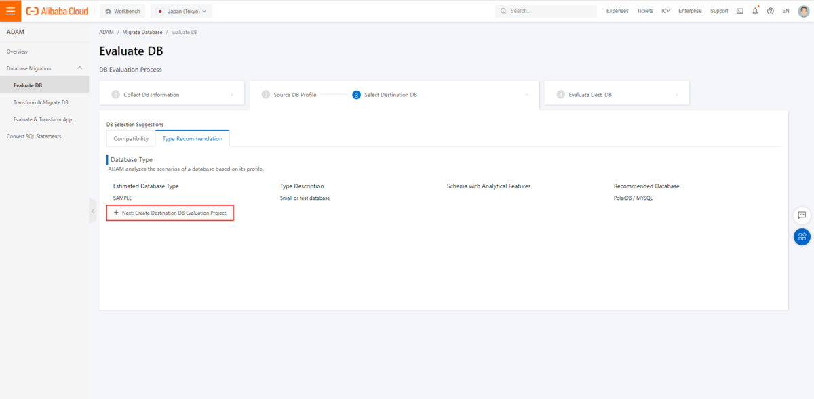
Task: Open the chat feedback floating icon
Action: (802, 215)
